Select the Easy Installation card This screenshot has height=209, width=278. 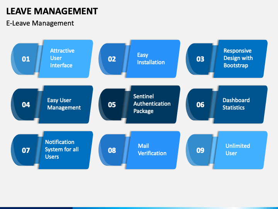pyautogui.click(x=153, y=59)
